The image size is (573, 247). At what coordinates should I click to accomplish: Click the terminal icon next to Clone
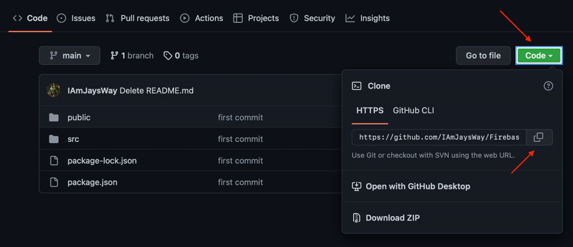(356, 86)
